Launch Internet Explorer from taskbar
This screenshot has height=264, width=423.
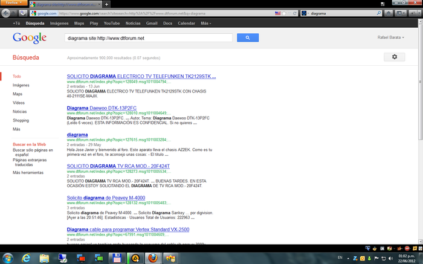(26, 259)
